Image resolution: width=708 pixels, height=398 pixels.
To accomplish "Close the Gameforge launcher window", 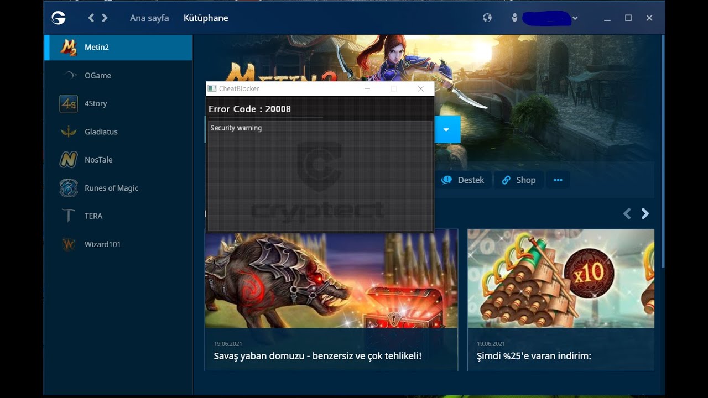I will pos(649,18).
